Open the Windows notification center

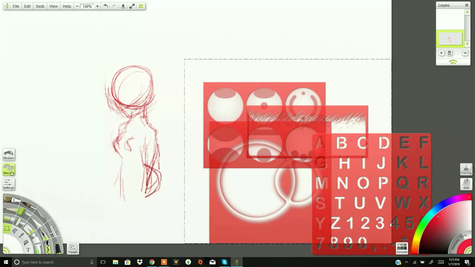click(467, 262)
